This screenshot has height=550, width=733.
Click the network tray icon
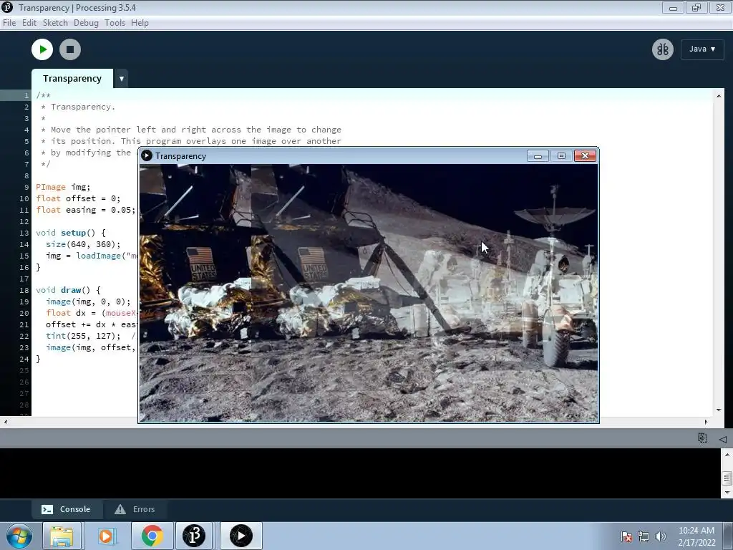pos(644,536)
